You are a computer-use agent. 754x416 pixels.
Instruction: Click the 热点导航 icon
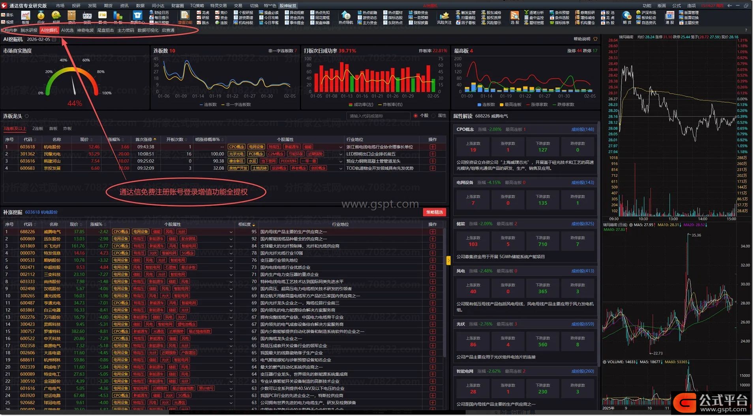coord(346,16)
